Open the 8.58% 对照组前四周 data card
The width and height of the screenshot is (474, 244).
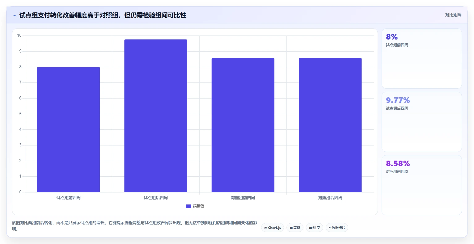(x=422, y=185)
